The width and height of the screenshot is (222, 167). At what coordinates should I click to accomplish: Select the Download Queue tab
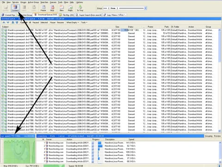[x=46, y=15]
